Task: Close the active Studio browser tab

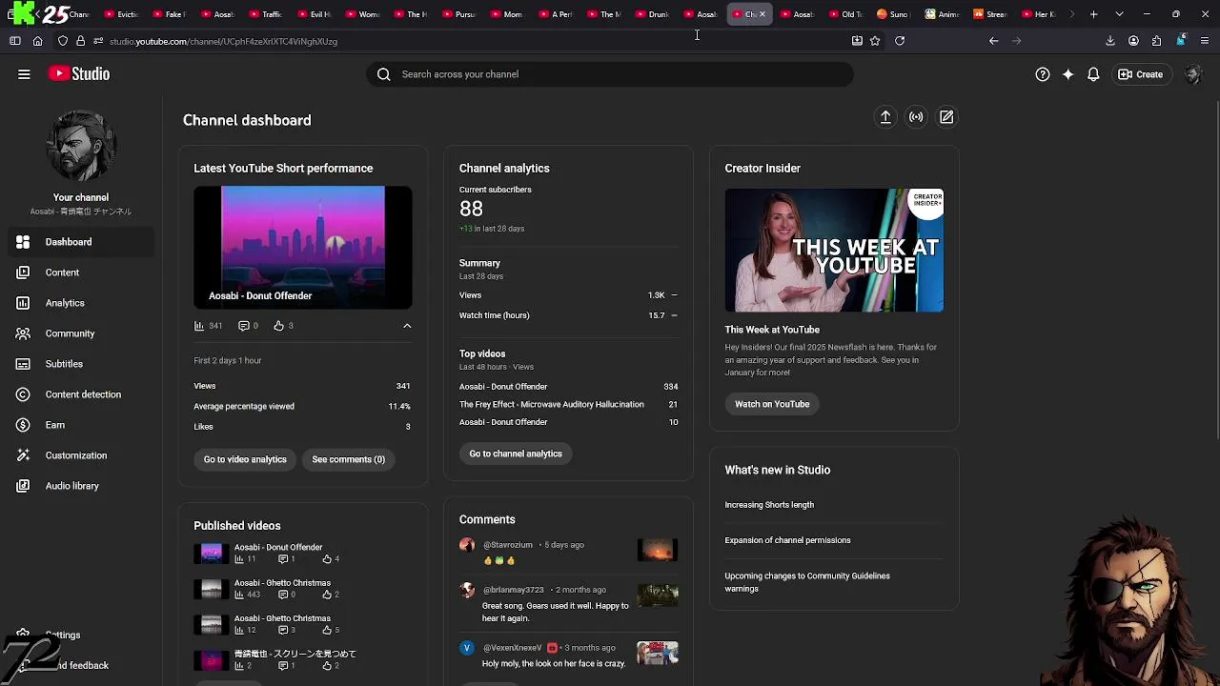Action: pyautogui.click(x=762, y=14)
